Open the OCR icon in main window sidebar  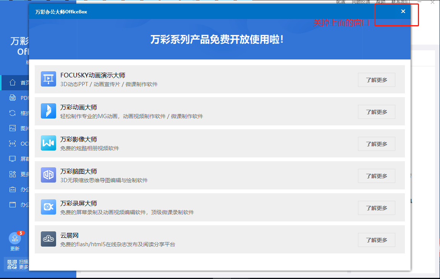tap(12, 144)
